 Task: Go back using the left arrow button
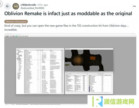(7, 6)
